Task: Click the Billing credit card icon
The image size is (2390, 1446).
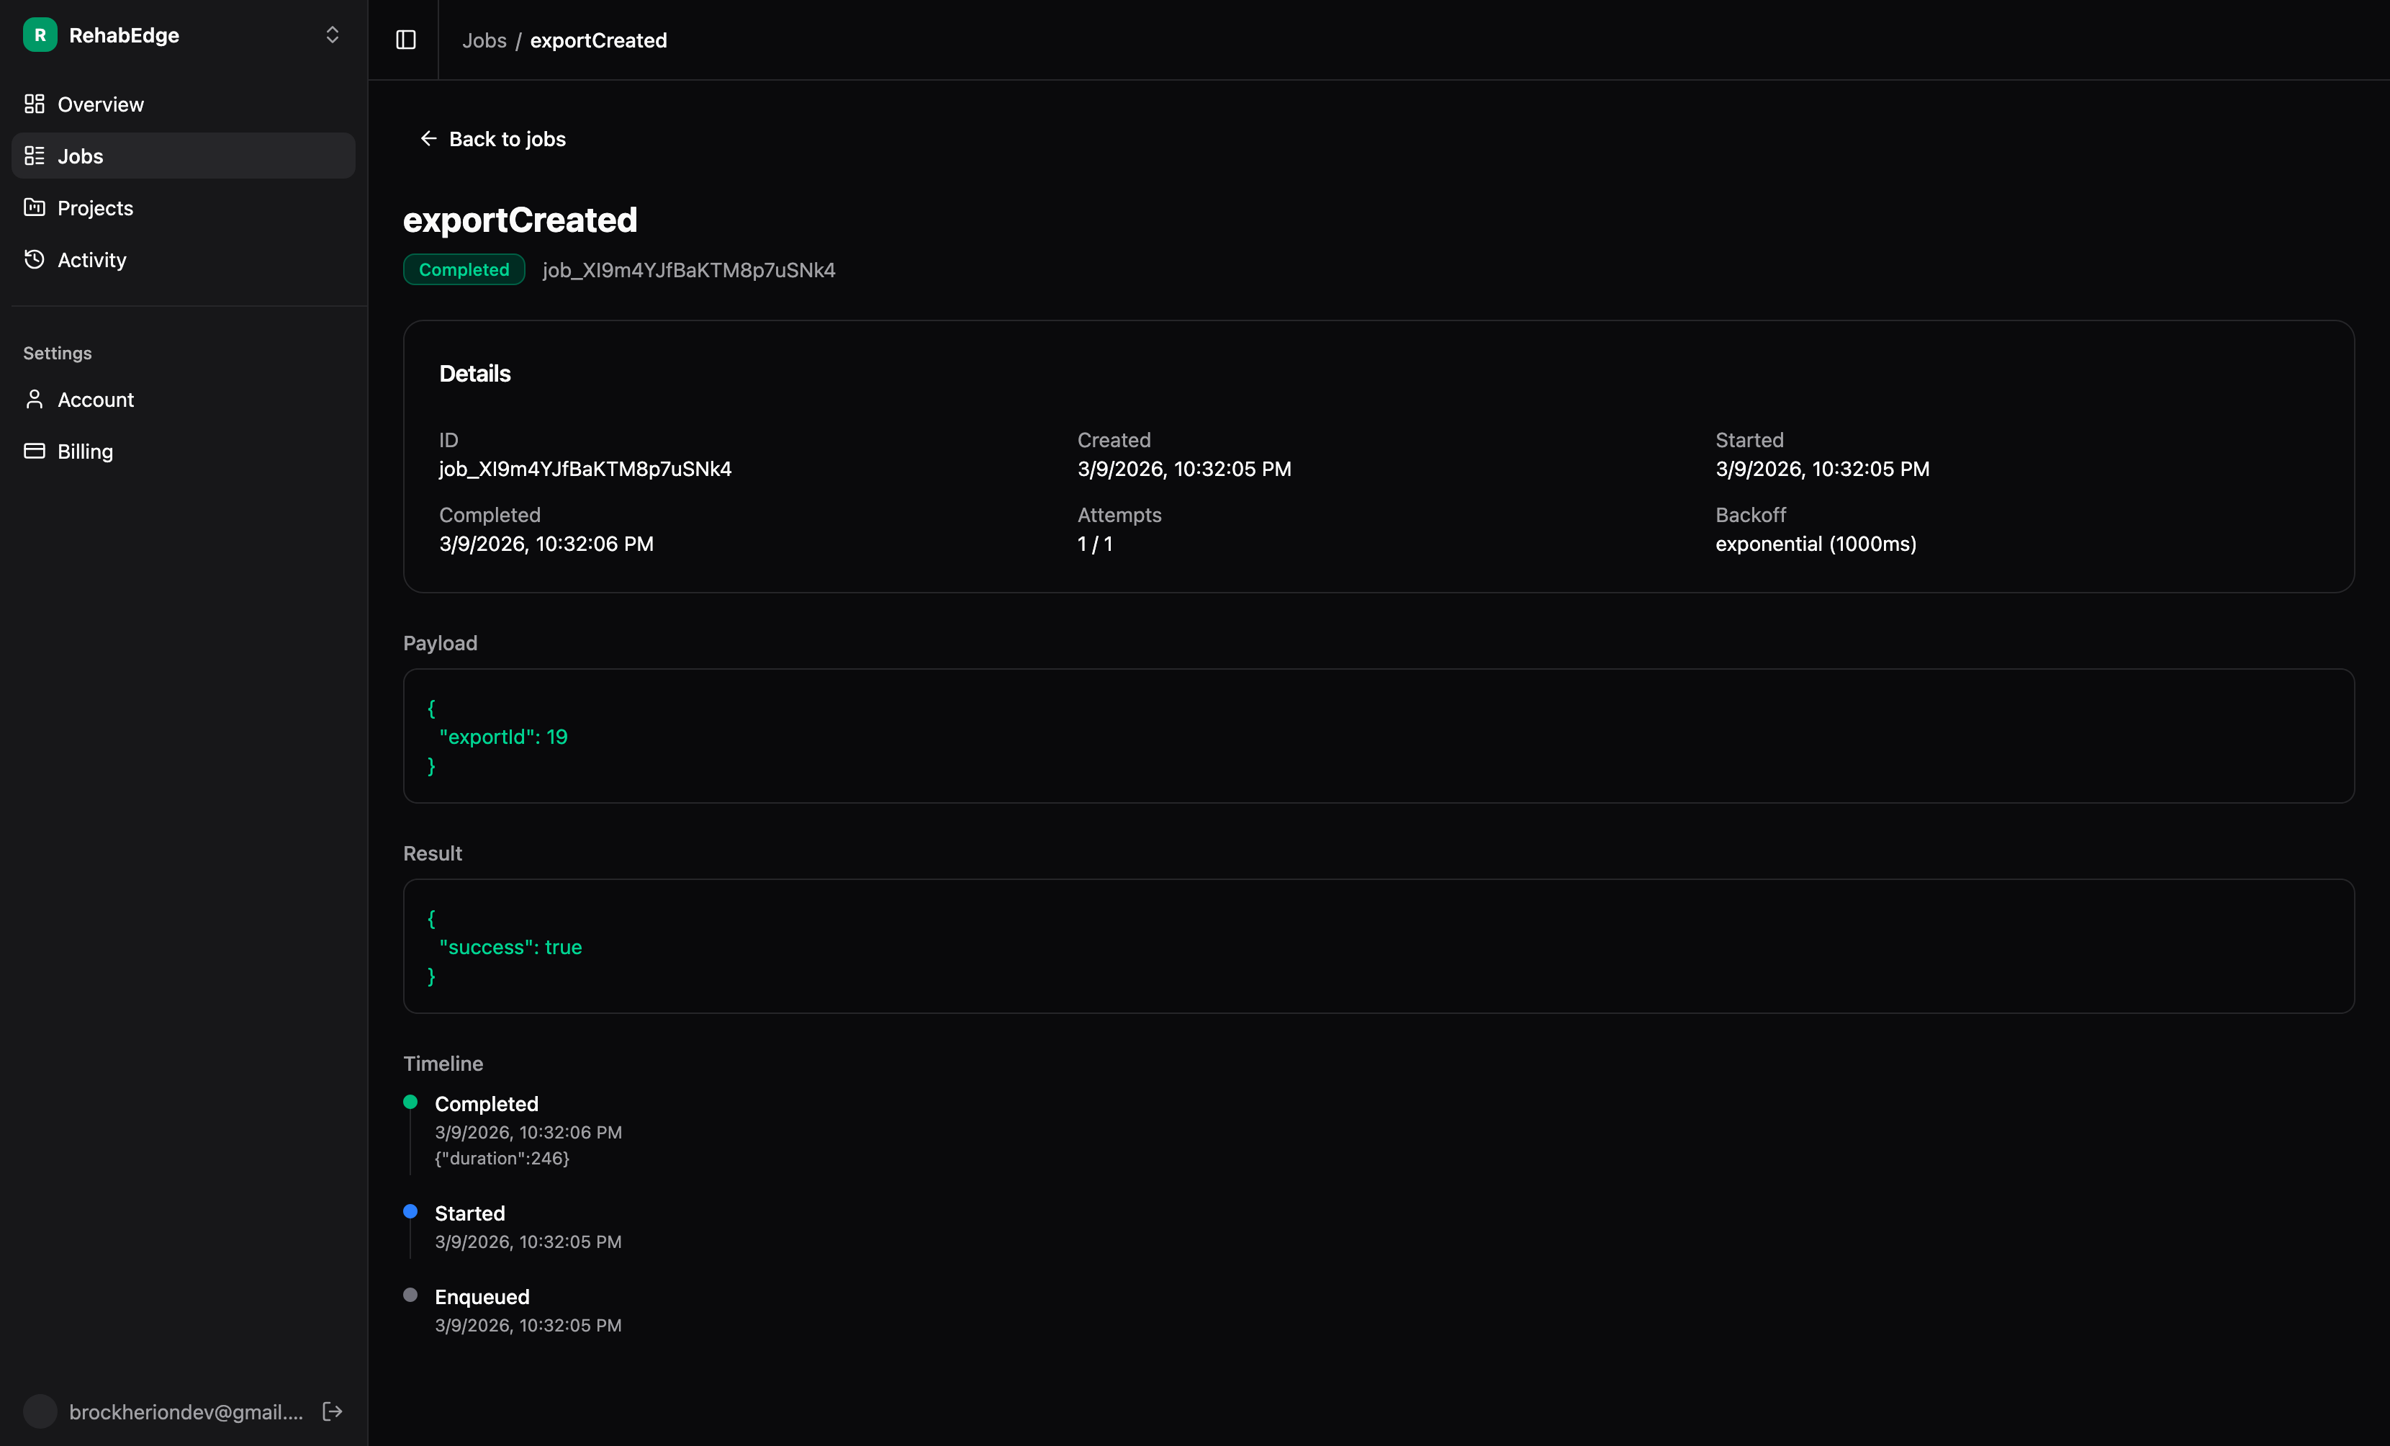Action: point(34,450)
